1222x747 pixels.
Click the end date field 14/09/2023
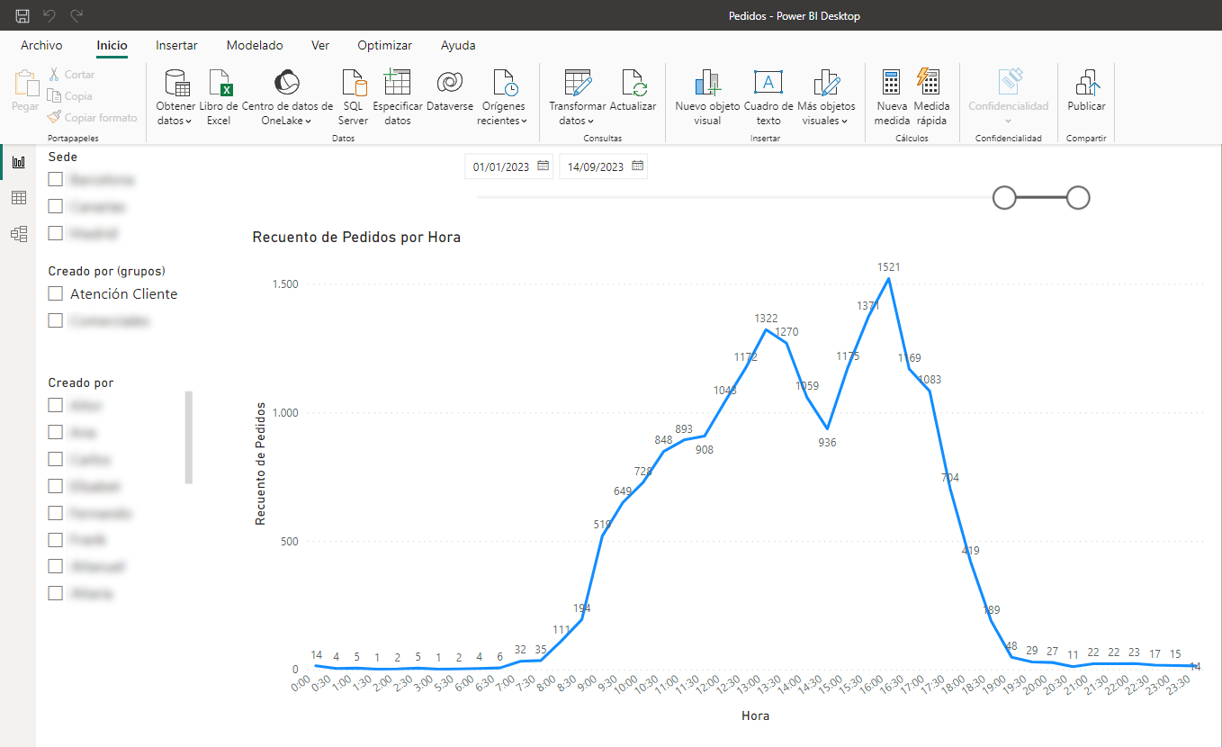click(x=603, y=166)
